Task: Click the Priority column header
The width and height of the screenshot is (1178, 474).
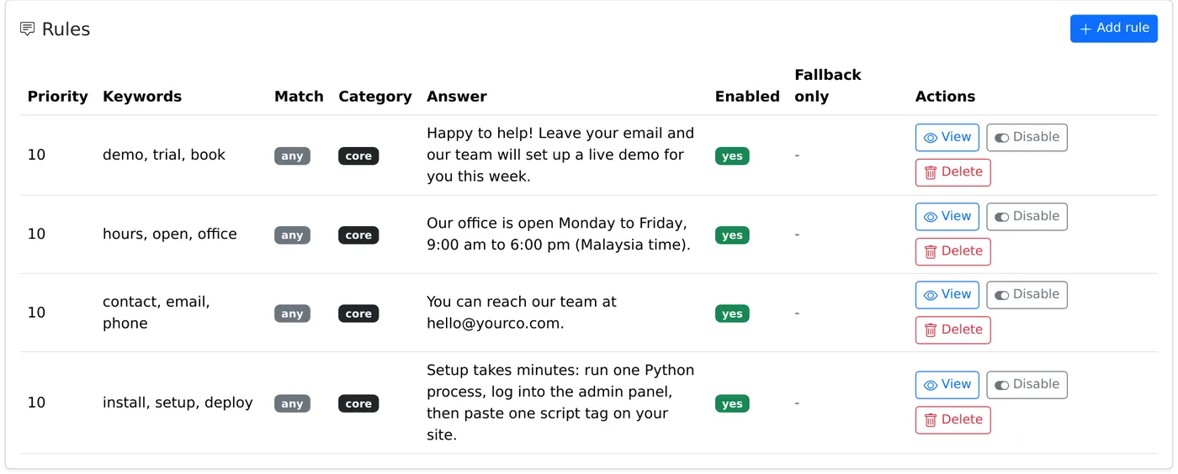Action: coord(58,97)
